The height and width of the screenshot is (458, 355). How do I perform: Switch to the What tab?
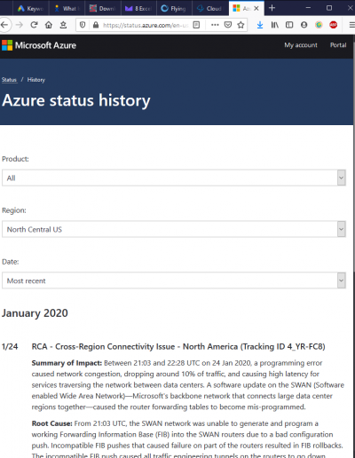67,8
